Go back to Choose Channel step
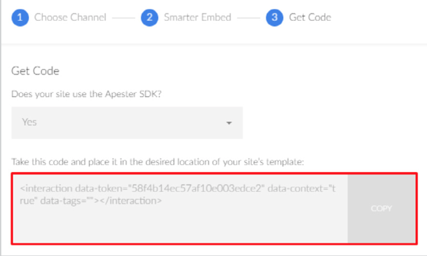This screenshot has width=427, height=256. pos(70,18)
